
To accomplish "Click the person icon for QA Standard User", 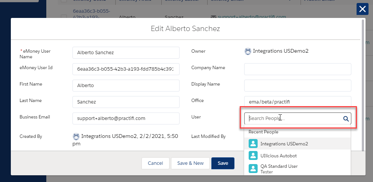I will click(253, 169).
